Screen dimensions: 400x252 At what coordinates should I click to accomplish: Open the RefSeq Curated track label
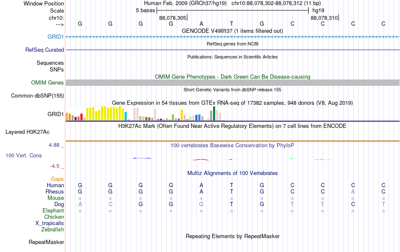coord(44,50)
